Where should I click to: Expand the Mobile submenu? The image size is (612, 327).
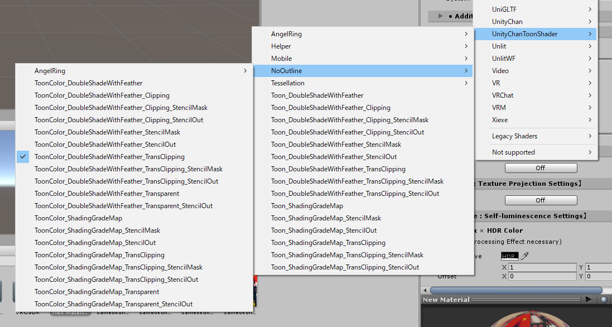tap(363, 59)
